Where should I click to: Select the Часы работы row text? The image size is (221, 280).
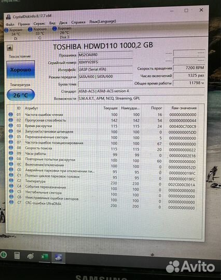click(36, 153)
